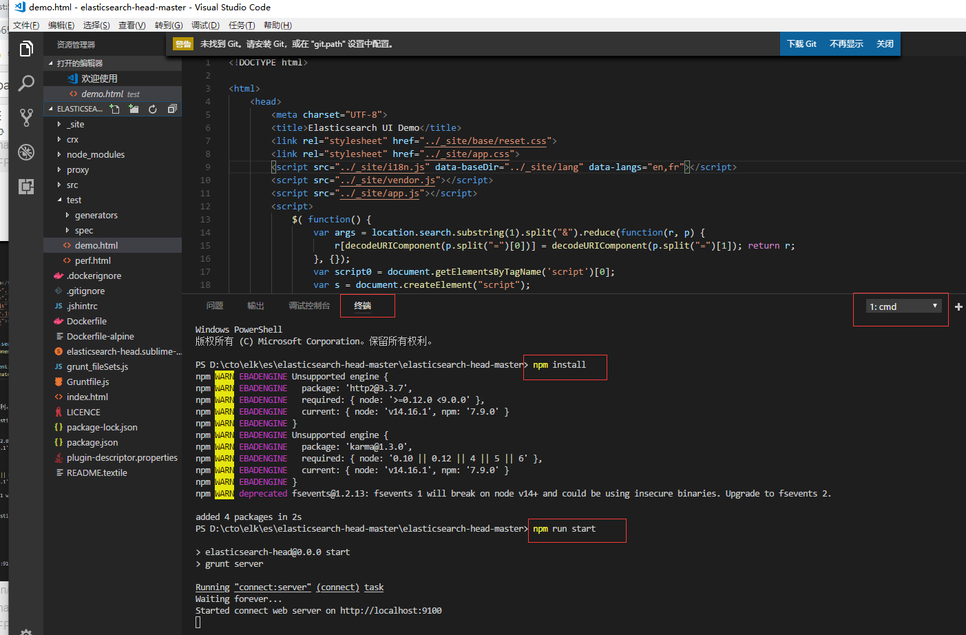Open the settings gear at sidebar bottom

click(x=26, y=632)
